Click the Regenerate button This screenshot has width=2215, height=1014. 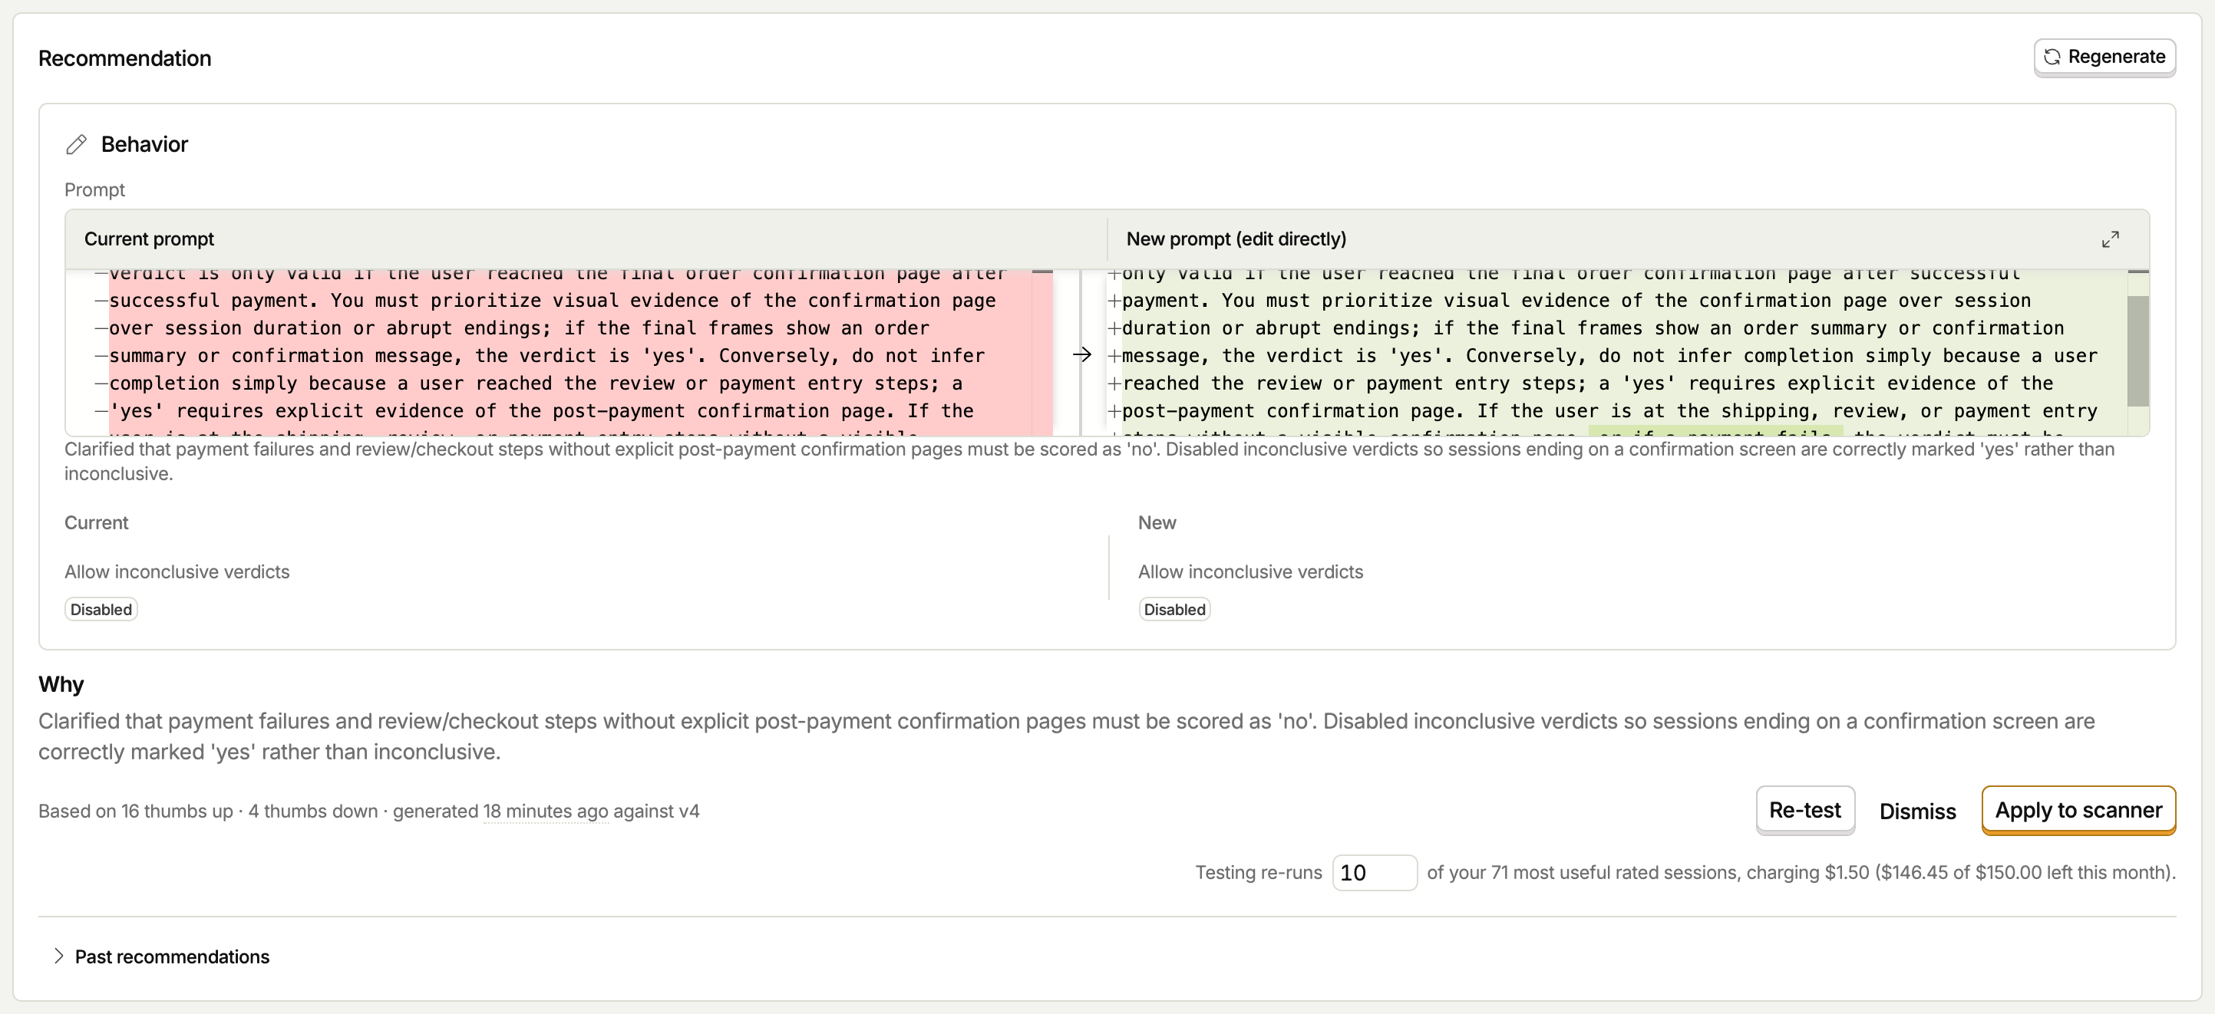click(2104, 57)
